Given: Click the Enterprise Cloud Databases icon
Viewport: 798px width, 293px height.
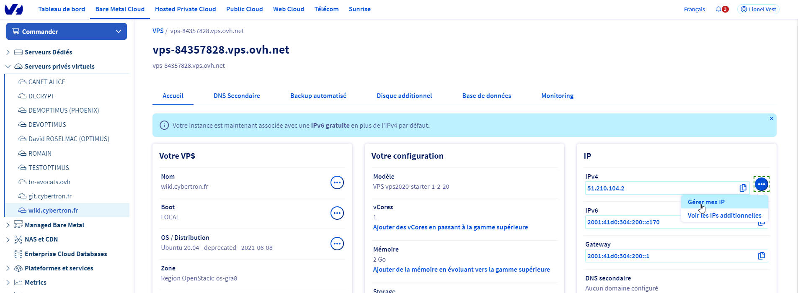Looking at the screenshot, I should point(18,254).
